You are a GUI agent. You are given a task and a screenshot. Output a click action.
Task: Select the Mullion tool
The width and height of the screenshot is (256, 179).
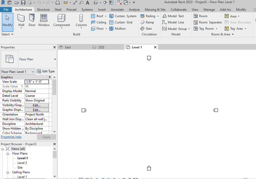(x=117, y=29)
